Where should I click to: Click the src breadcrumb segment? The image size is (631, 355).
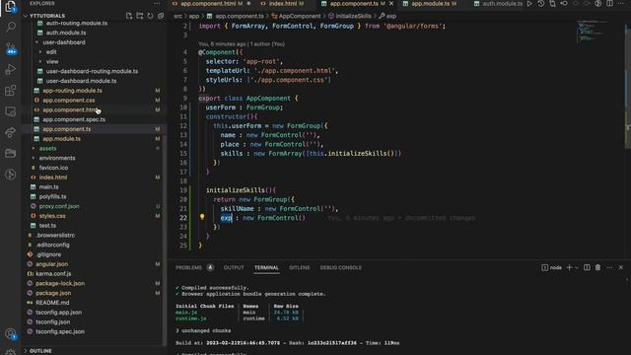tap(177, 16)
